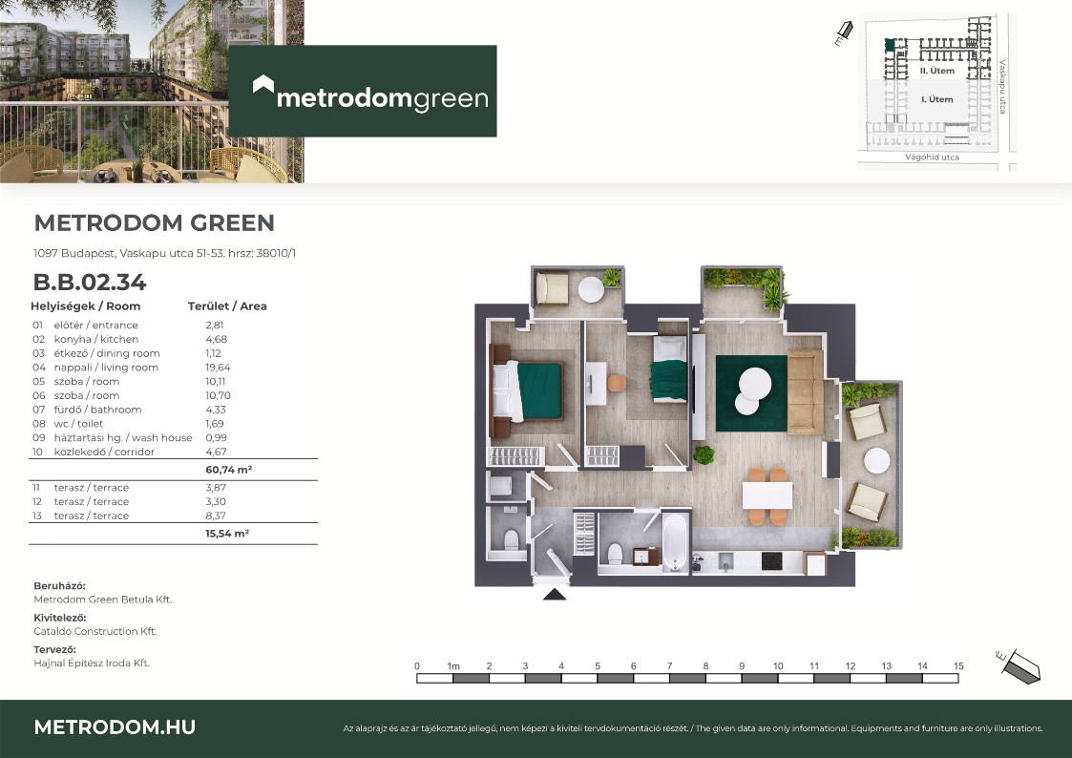The image size is (1072, 758).
Task: Click the toilet in the bottom-left WC
Action: tap(511, 542)
